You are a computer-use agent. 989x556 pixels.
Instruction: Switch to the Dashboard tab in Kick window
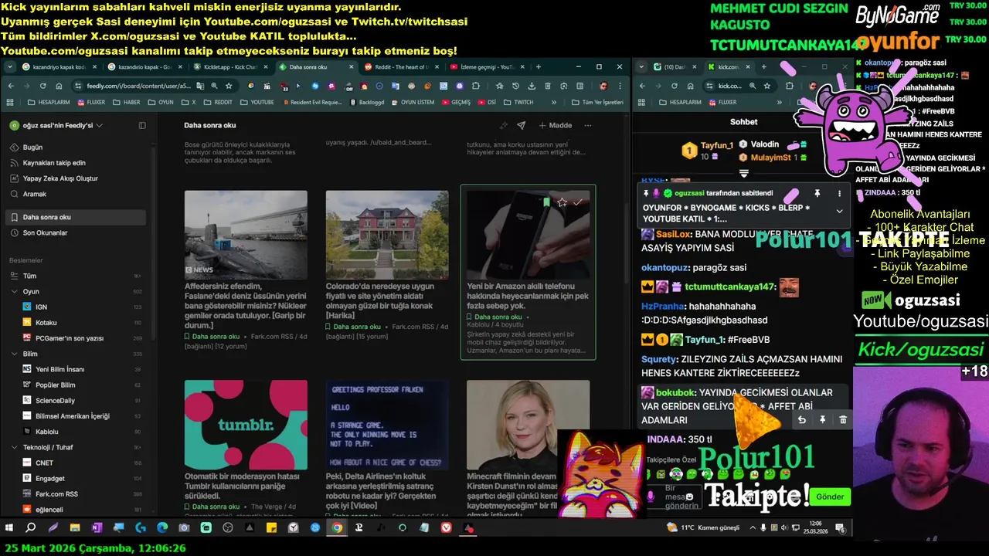pyautogui.click(x=675, y=67)
